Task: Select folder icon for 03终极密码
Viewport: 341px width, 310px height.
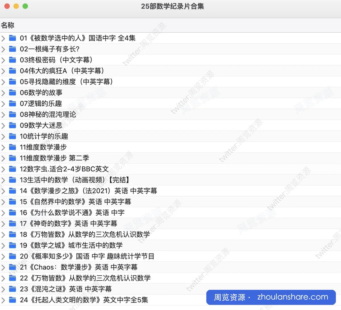Action: [x=13, y=60]
